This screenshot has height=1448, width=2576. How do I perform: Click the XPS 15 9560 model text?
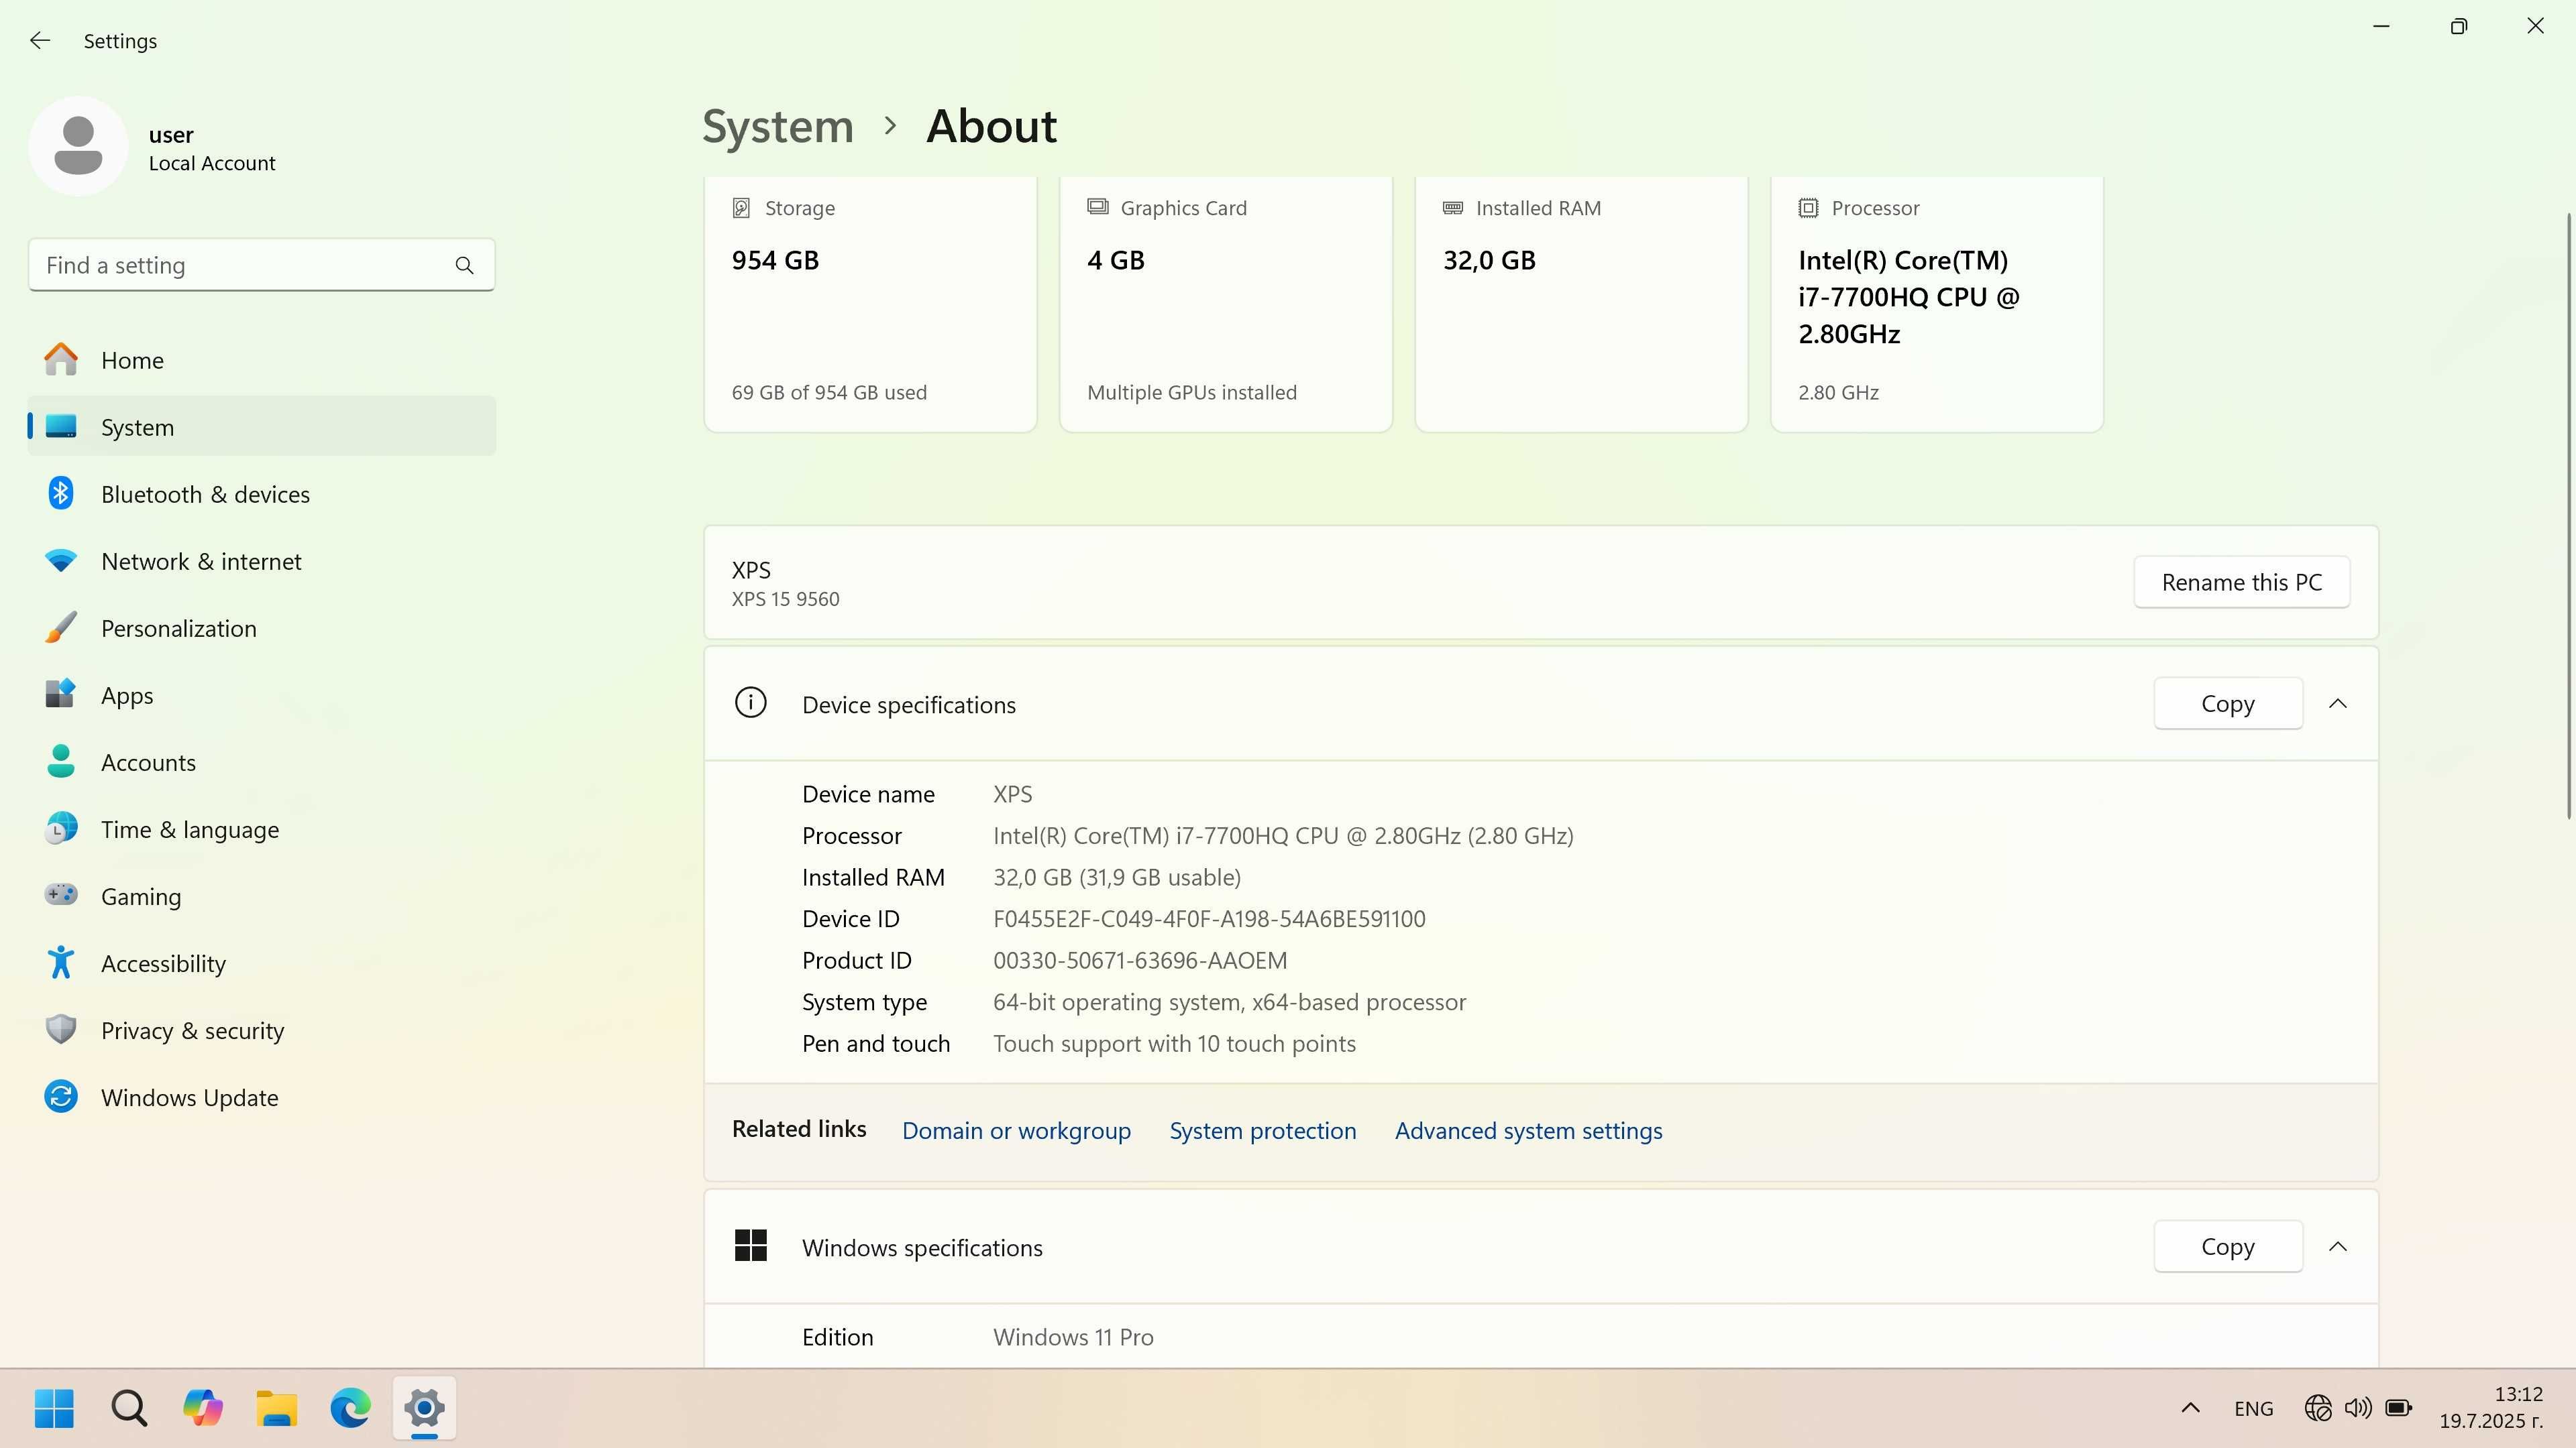pyautogui.click(x=785, y=599)
